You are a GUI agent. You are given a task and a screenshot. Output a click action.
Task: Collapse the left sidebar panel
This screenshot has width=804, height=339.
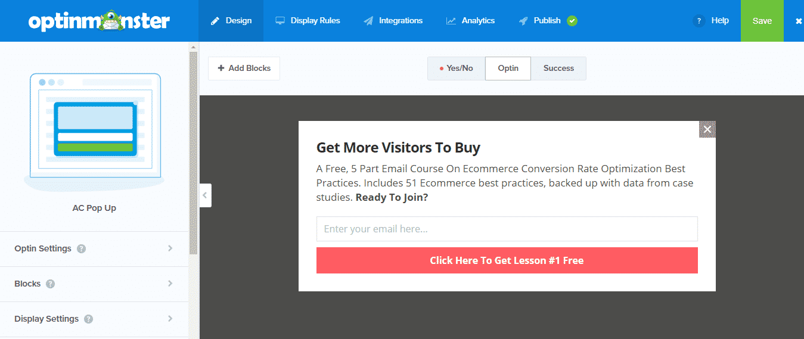(205, 195)
